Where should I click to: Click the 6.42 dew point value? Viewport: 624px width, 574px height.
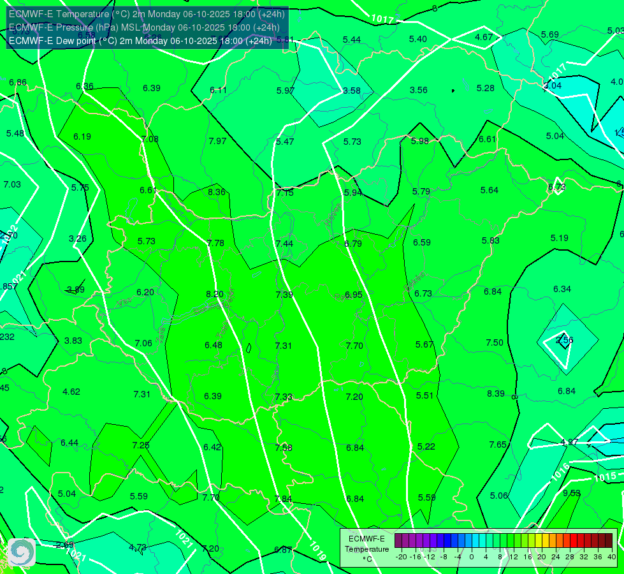tap(212, 447)
